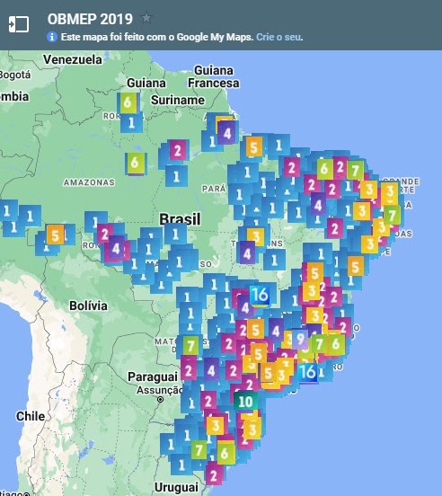Viewport: 442px width, 496px height.
Task: Click the OBMEP 2019 map title
Action: pos(90,19)
